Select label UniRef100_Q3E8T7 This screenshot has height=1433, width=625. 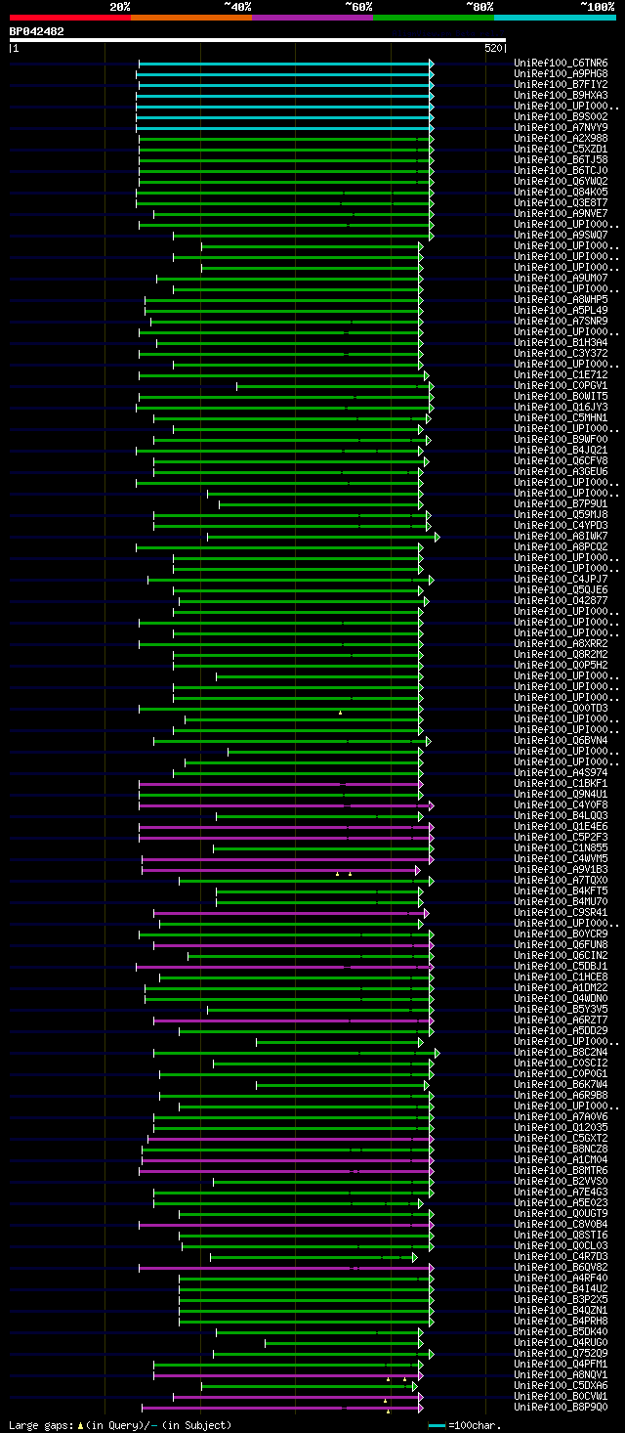pos(561,203)
